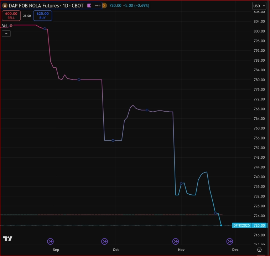Click contract switch marker left of Sep

point(50,241)
